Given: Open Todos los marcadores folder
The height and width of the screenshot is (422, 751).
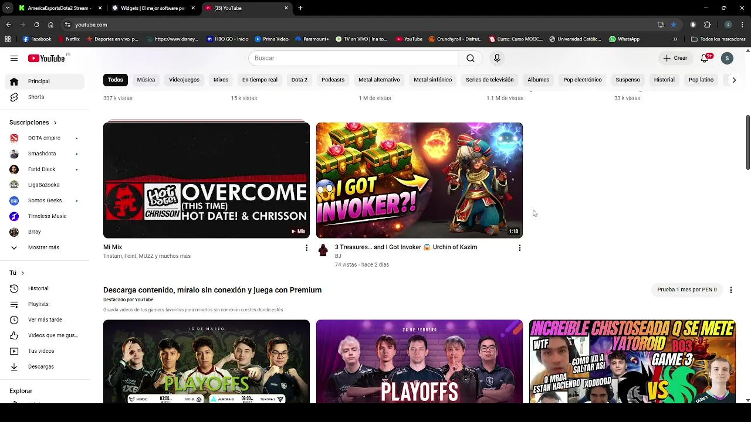Looking at the screenshot, I should (x=718, y=39).
